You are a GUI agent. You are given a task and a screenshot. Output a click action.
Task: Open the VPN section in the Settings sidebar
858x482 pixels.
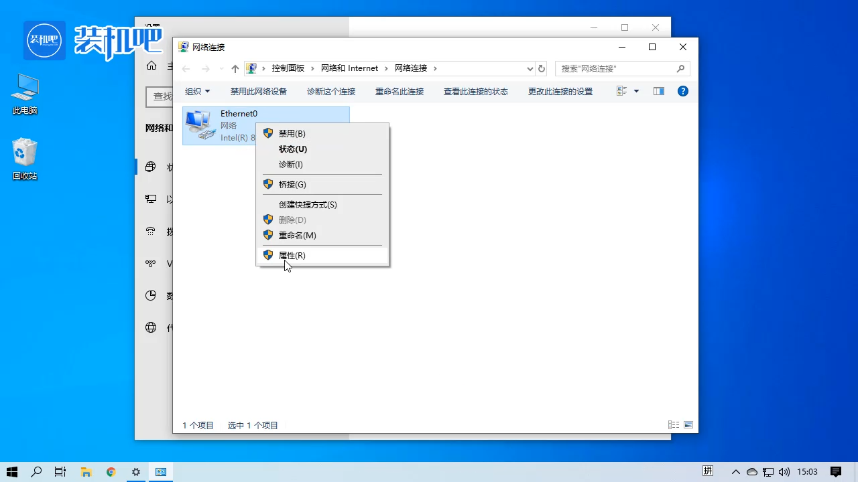click(150, 263)
